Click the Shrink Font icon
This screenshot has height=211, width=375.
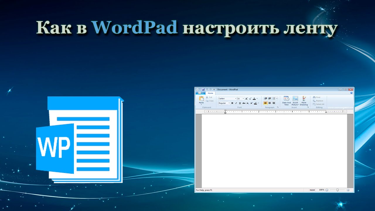click(250, 99)
